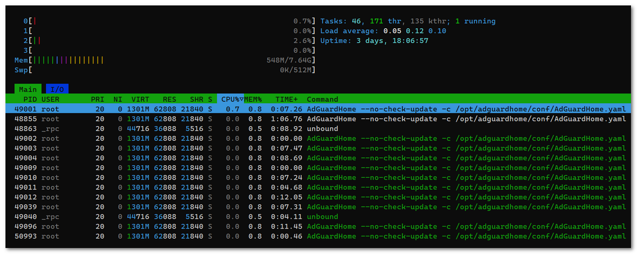Select process row with PID 49001
This screenshot has width=637, height=254.
[318, 109]
